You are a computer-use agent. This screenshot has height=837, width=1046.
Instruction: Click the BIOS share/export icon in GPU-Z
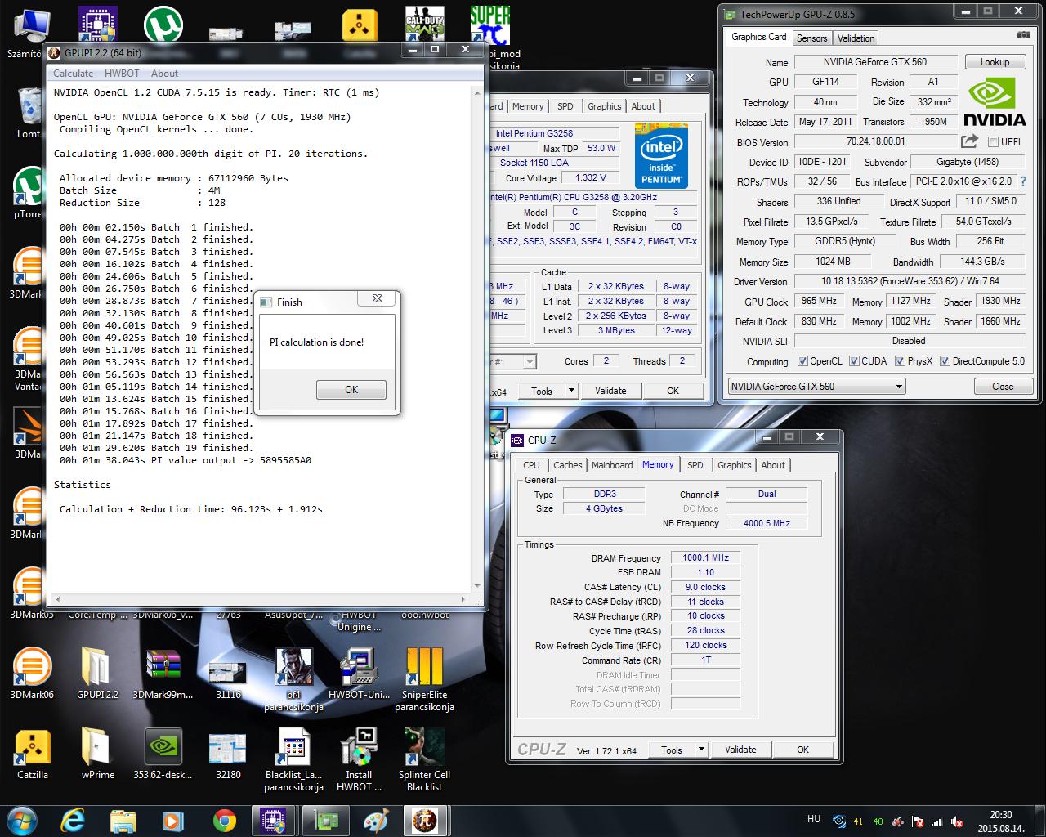point(969,141)
